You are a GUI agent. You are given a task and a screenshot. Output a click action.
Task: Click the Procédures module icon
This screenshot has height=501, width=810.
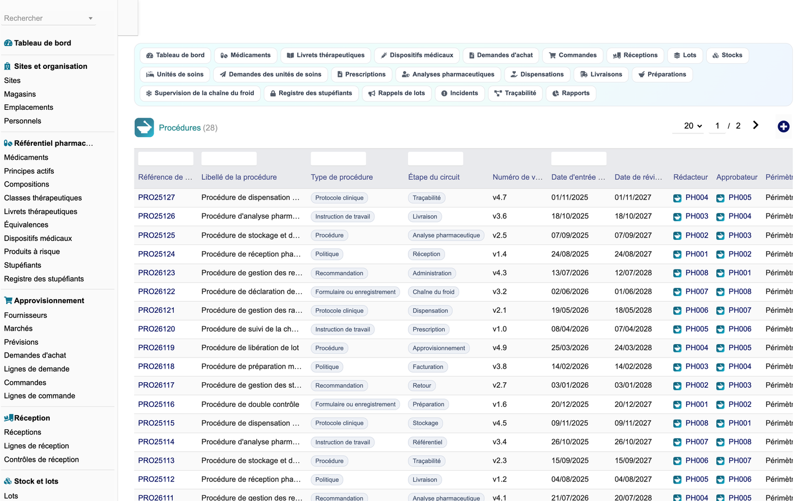[x=144, y=128]
